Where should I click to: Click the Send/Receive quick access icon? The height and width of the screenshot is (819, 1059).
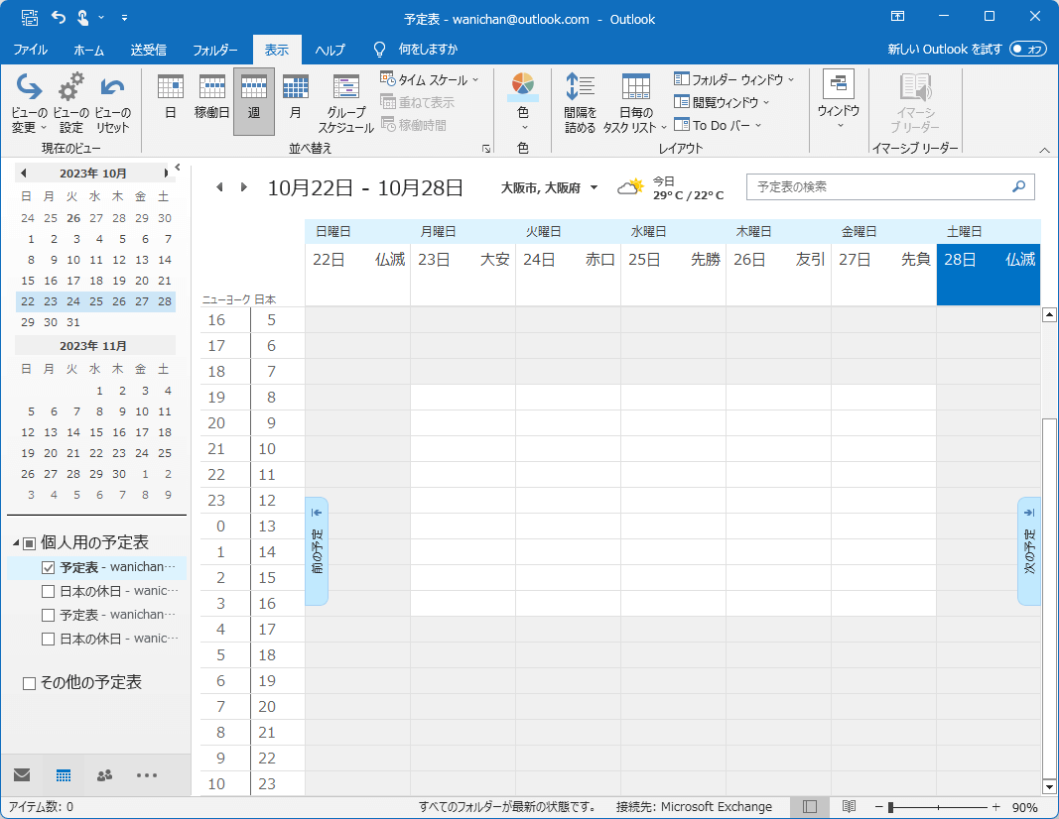[30, 18]
